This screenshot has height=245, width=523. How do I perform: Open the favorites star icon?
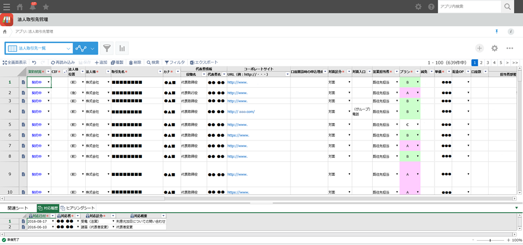[x=46, y=7]
